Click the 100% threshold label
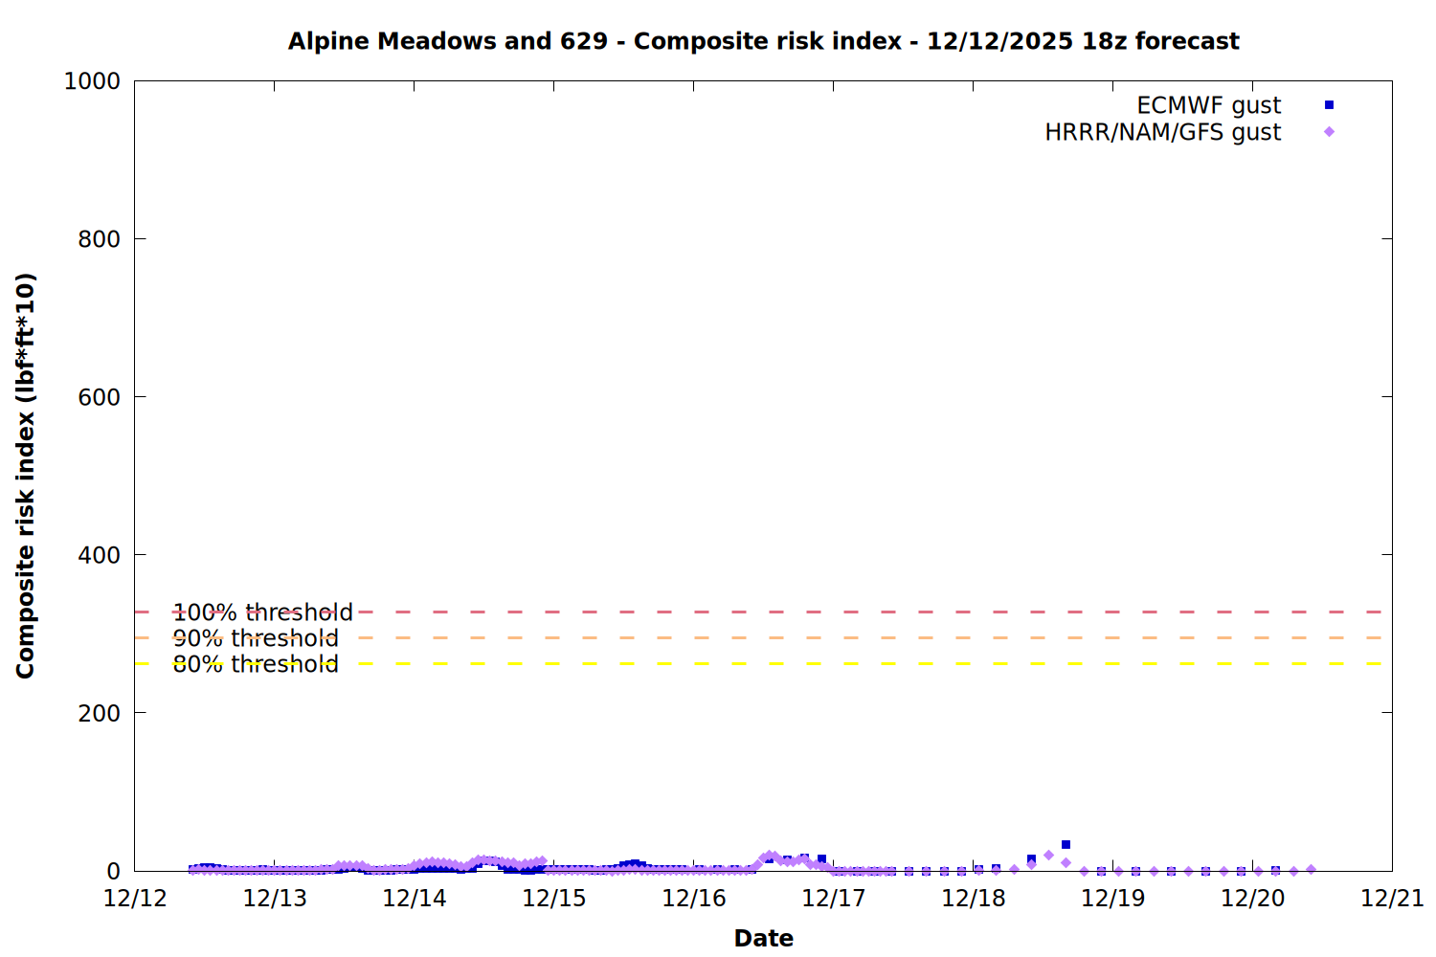This screenshot has height=957, width=1436. (x=262, y=612)
